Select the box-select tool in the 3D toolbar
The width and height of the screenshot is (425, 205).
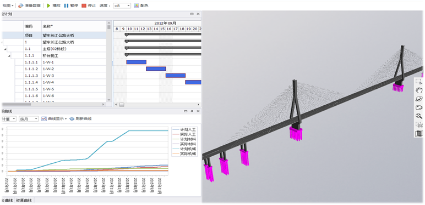click(419, 82)
